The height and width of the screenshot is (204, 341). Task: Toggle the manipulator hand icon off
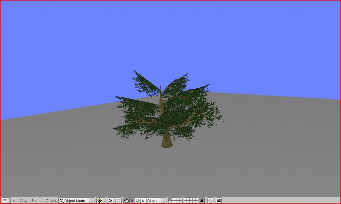tap(126, 200)
